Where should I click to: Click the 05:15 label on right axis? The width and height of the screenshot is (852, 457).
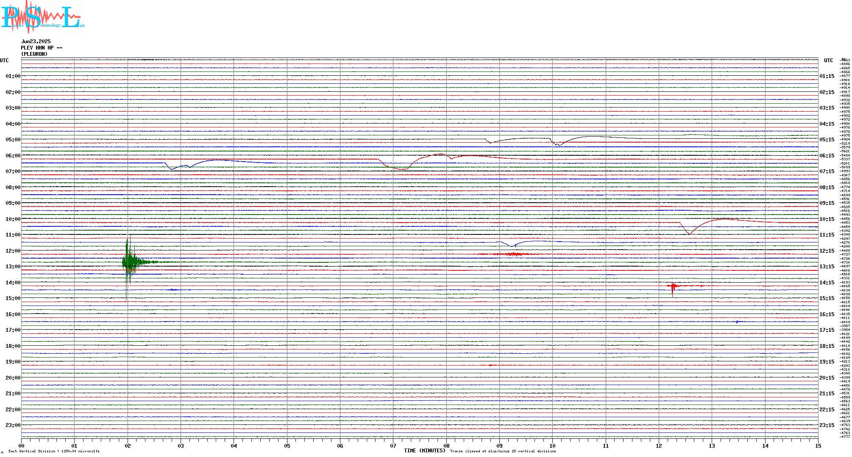[x=827, y=140]
